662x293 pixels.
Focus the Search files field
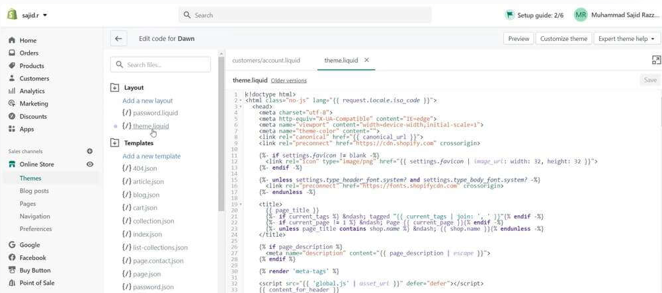coord(161,65)
